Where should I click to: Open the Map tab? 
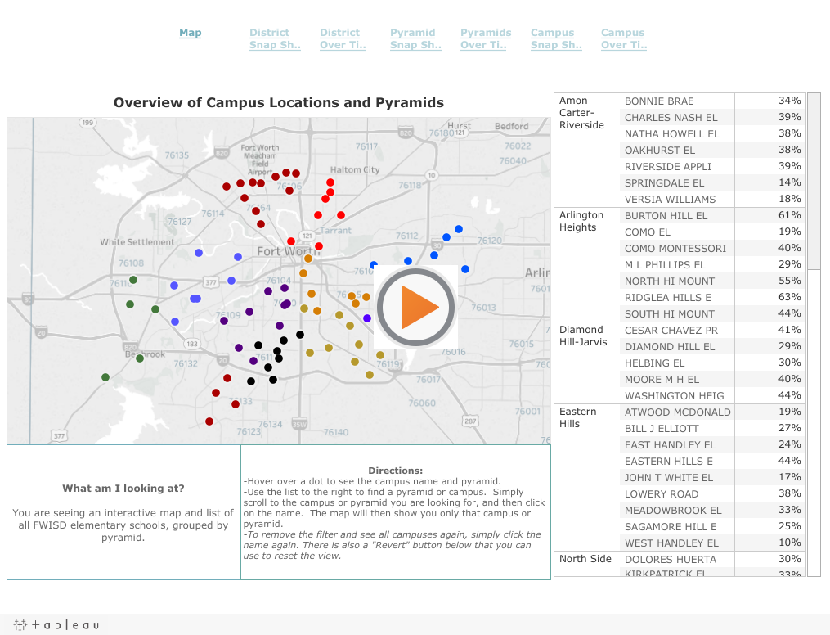pos(190,33)
